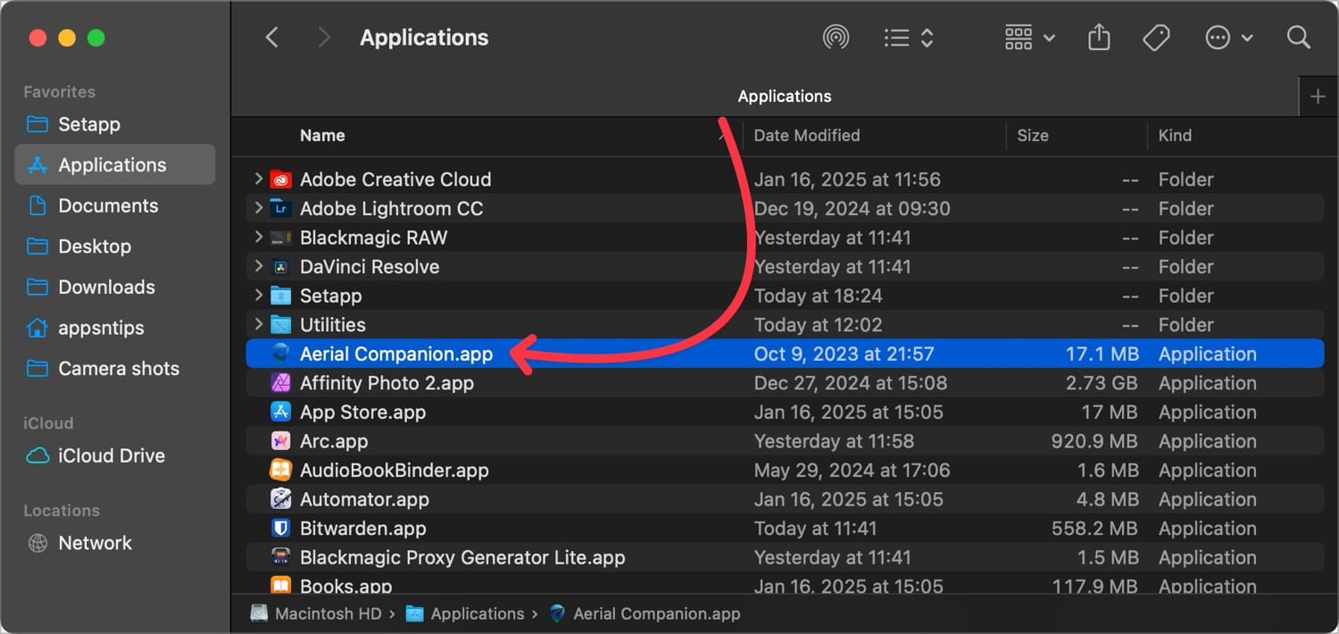
Task: Open Network in the sidebar
Action: click(x=115, y=543)
